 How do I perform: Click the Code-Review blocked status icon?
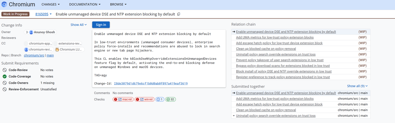5,70
